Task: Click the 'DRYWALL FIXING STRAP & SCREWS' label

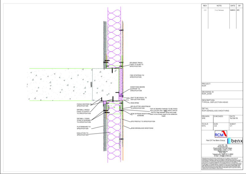Action: click(83, 120)
